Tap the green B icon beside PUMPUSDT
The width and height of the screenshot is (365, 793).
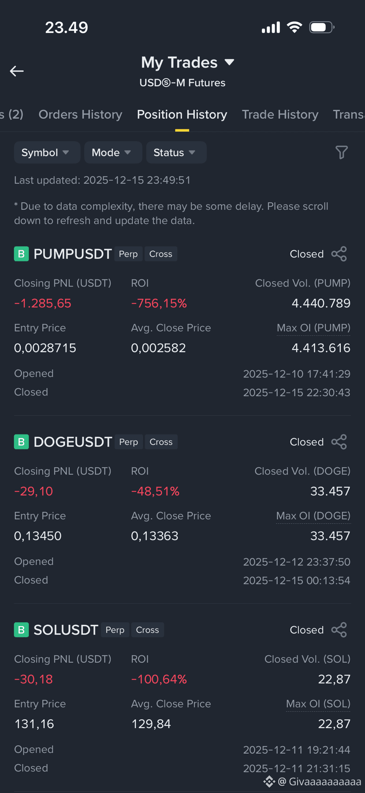coord(21,254)
